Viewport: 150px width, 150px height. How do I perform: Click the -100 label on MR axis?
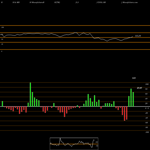147,132
